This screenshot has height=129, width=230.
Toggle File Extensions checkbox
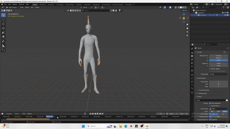pyautogui.click(x=210, y=103)
